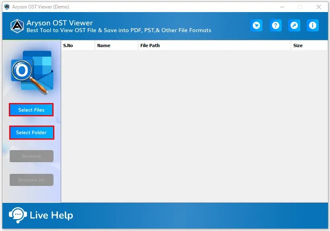Click the Select Files button
This screenshot has width=330, height=231.
point(31,110)
